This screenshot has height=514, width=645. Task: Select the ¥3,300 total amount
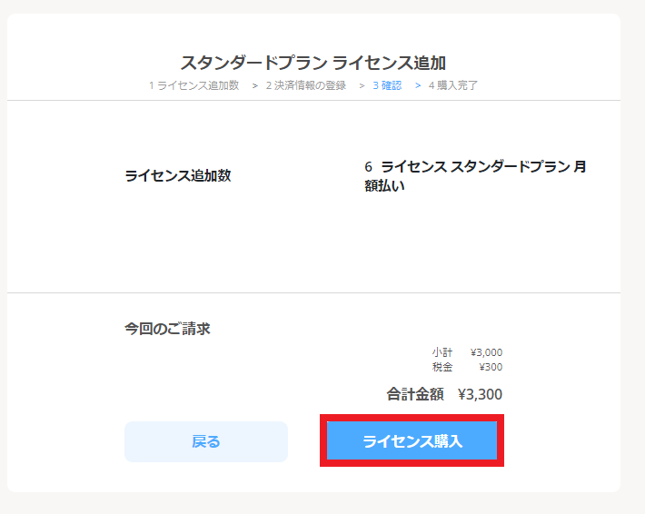click(x=480, y=394)
